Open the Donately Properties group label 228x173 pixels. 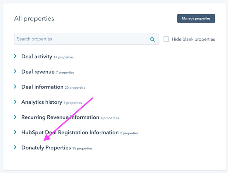(x=46, y=148)
